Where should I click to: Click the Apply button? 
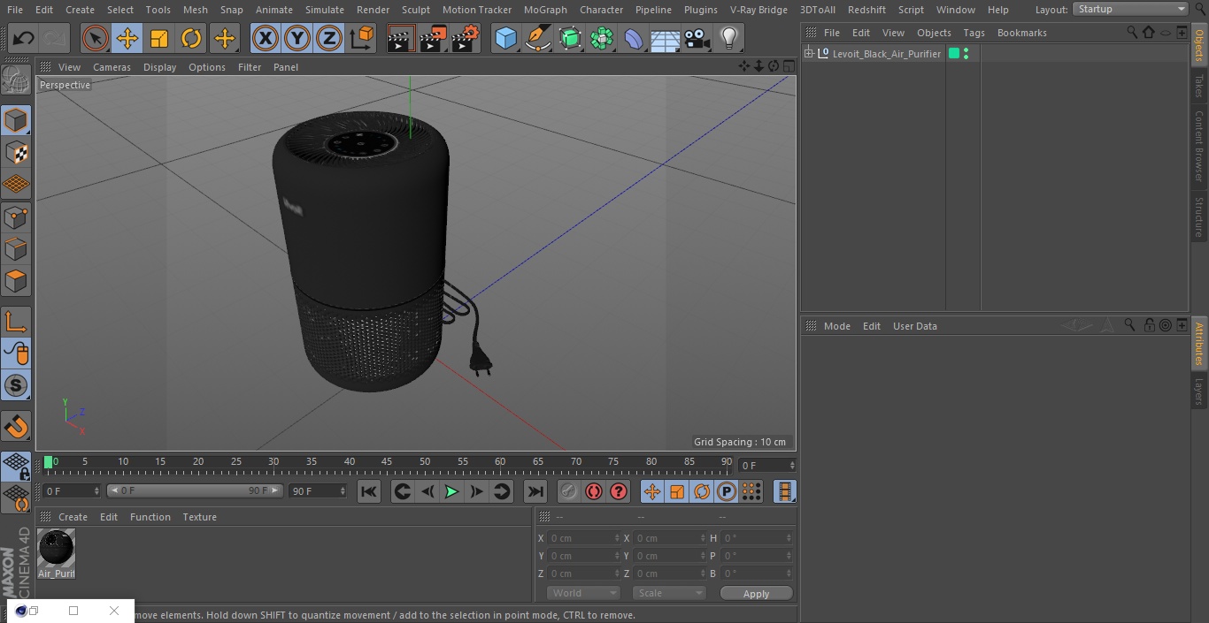point(756,594)
